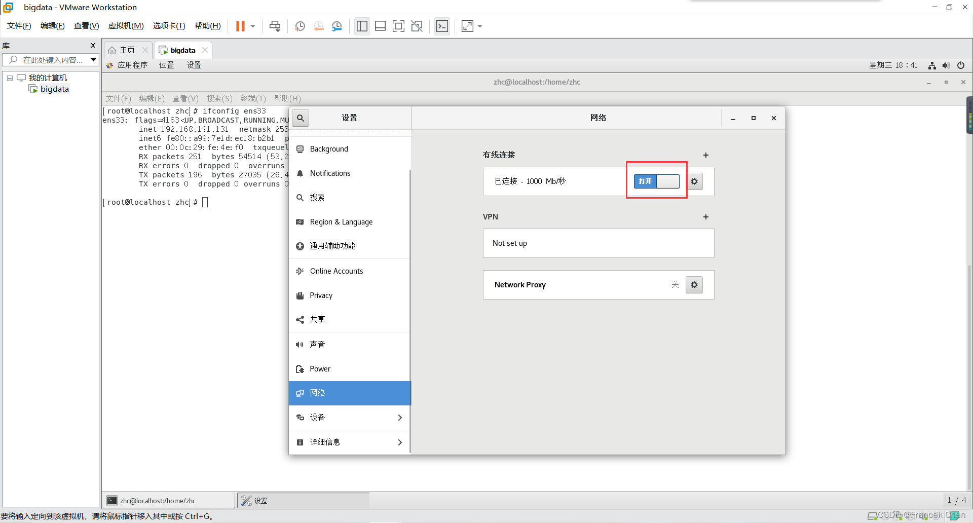The width and height of the screenshot is (973, 523).
Task: Click the settings sidebar scrollbar
Action: point(410,310)
